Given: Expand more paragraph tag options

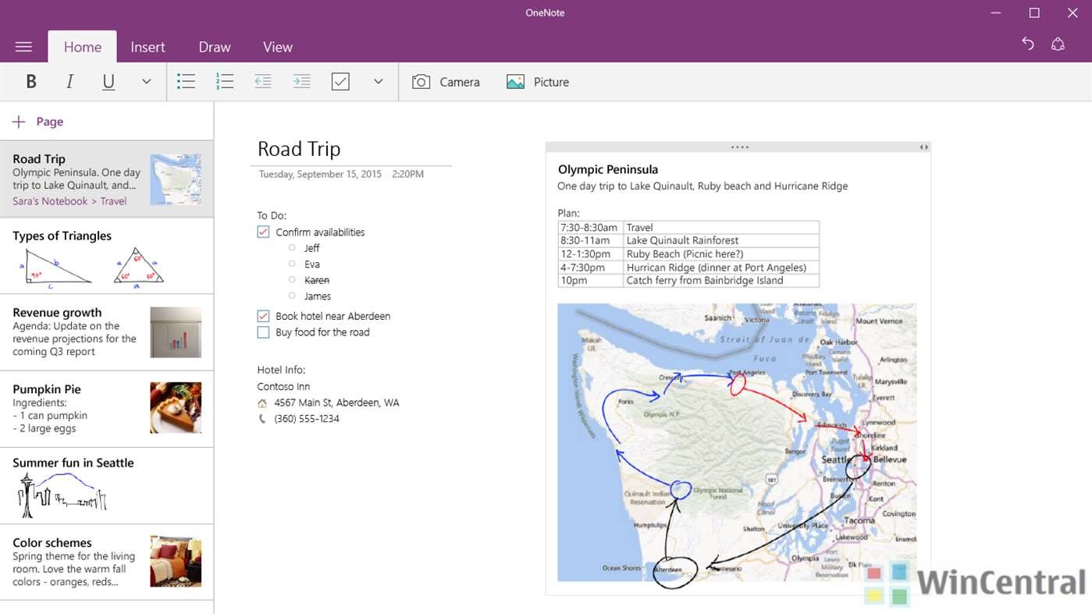Looking at the screenshot, I should coord(379,82).
